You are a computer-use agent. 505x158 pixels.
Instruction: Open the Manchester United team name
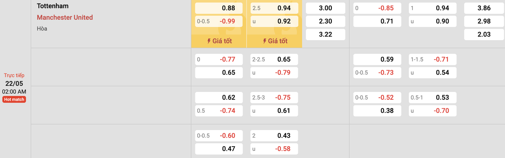point(65,17)
